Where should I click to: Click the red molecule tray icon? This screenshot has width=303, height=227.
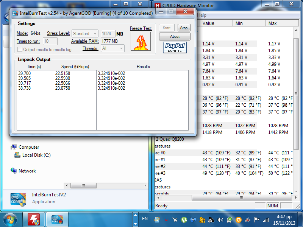pyautogui.click(x=248, y=220)
